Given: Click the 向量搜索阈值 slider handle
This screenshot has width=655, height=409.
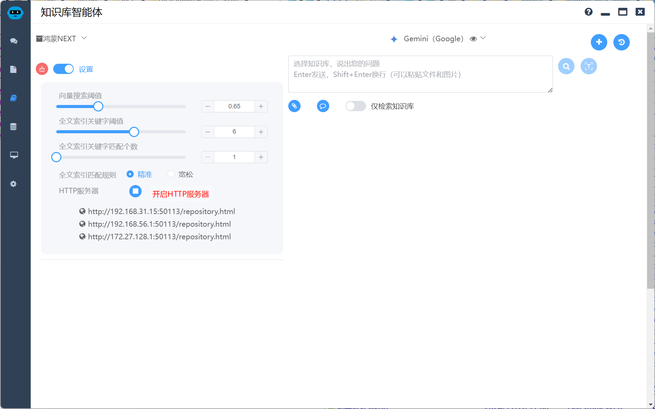Looking at the screenshot, I should 98,106.
